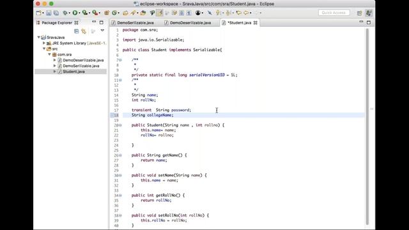Image resolution: width=409 pixels, height=230 pixels.
Task: Toggle Mark Occurrences highlighted toolbar button
Action: click(160, 13)
